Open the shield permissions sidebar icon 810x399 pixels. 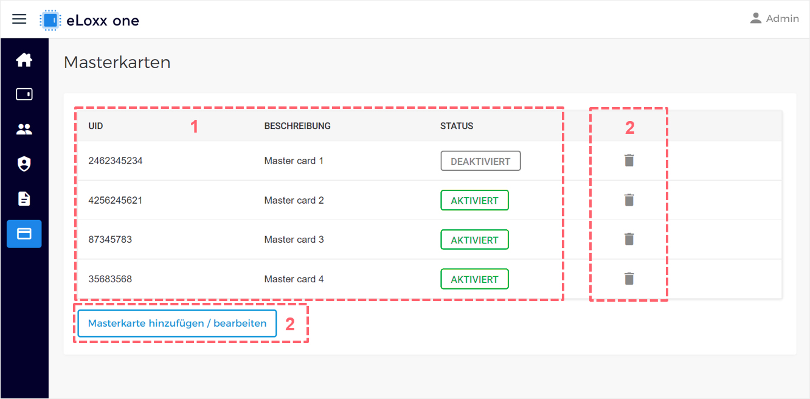[24, 164]
